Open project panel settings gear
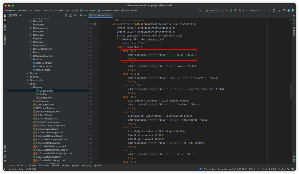 click(81, 15)
